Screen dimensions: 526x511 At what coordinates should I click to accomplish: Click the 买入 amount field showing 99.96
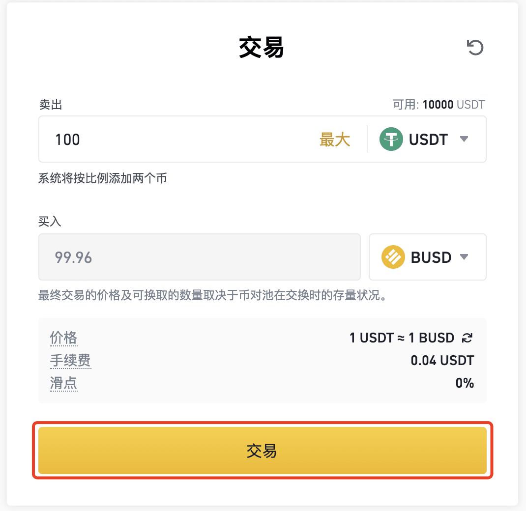(x=200, y=257)
